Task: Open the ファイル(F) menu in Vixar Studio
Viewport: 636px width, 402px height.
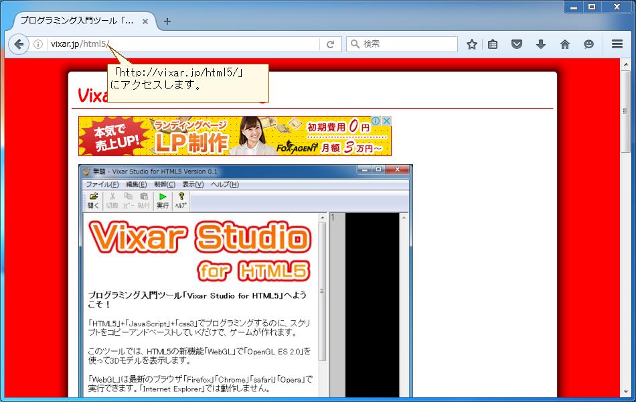Action: click(x=102, y=184)
